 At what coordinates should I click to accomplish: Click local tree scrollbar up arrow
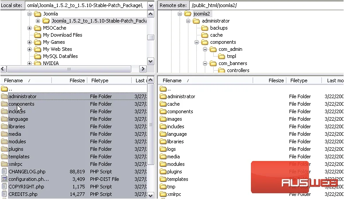tap(151, 14)
